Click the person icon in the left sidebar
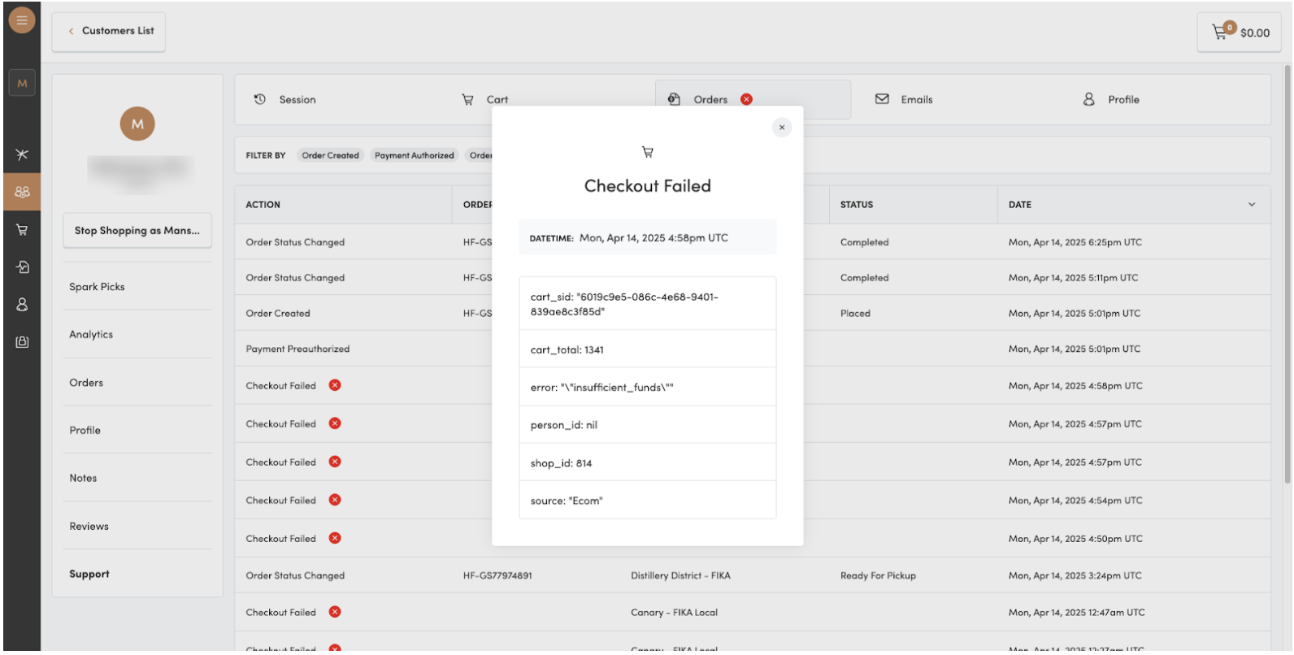 pos(22,305)
